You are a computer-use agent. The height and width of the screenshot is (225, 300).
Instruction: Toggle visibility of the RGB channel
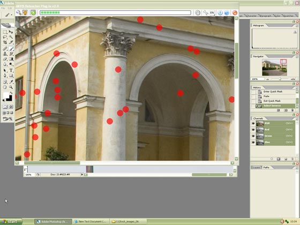click(x=253, y=123)
